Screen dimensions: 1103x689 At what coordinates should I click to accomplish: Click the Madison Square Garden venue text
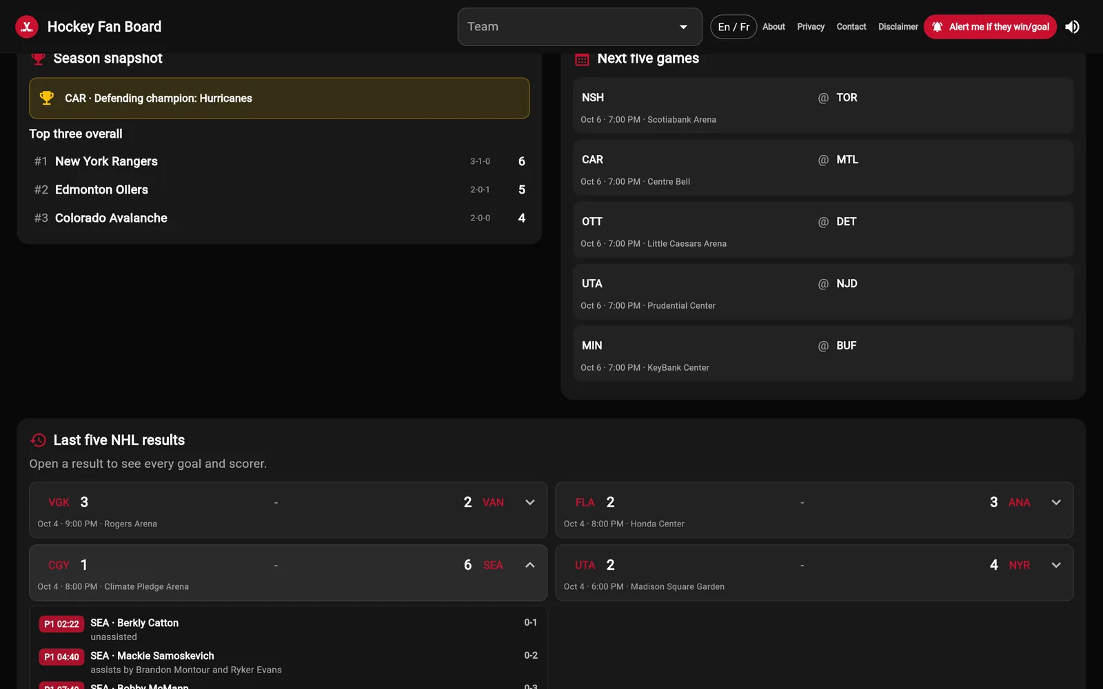(678, 587)
